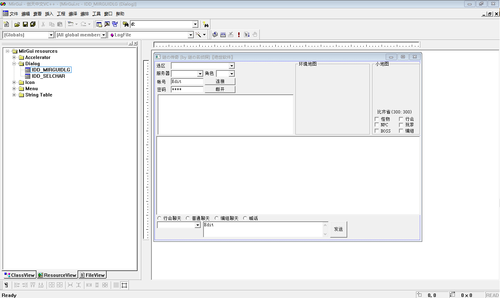This screenshot has height=298, width=500.
Task: Toggle the Output window icon
Action: tap(107, 24)
